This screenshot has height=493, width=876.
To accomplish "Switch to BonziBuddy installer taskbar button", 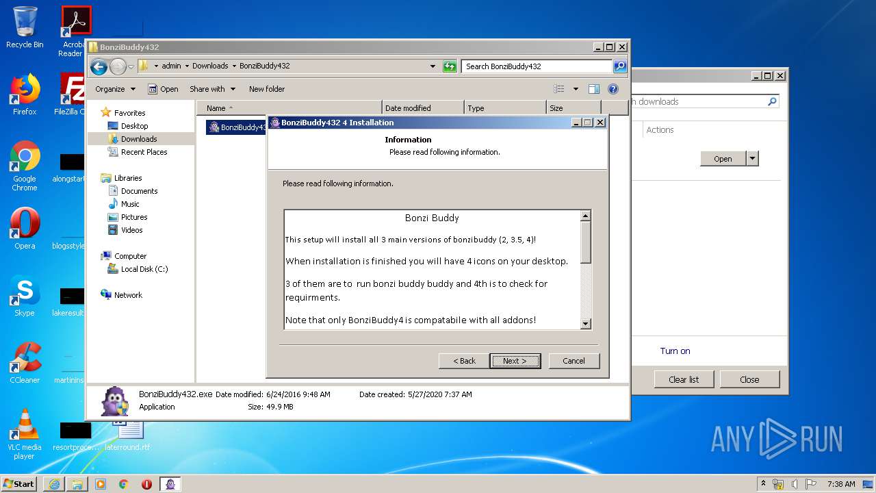I will click(x=170, y=484).
